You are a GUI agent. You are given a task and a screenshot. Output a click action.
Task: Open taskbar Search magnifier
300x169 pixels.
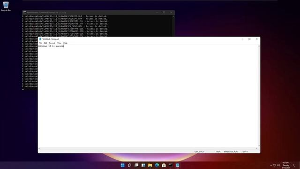coord(129,165)
